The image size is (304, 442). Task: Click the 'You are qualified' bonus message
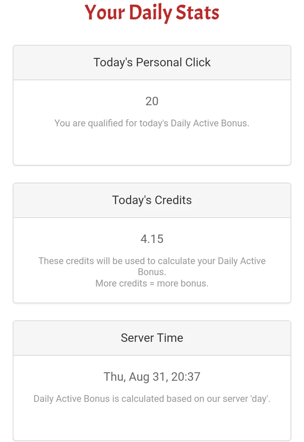[152, 124]
